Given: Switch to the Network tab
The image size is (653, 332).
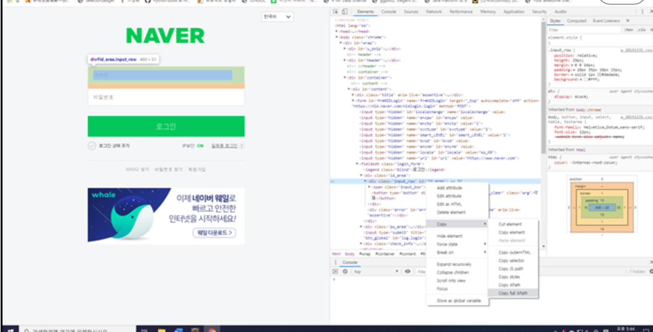Looking at the screenshot, I should click(434, 12).
